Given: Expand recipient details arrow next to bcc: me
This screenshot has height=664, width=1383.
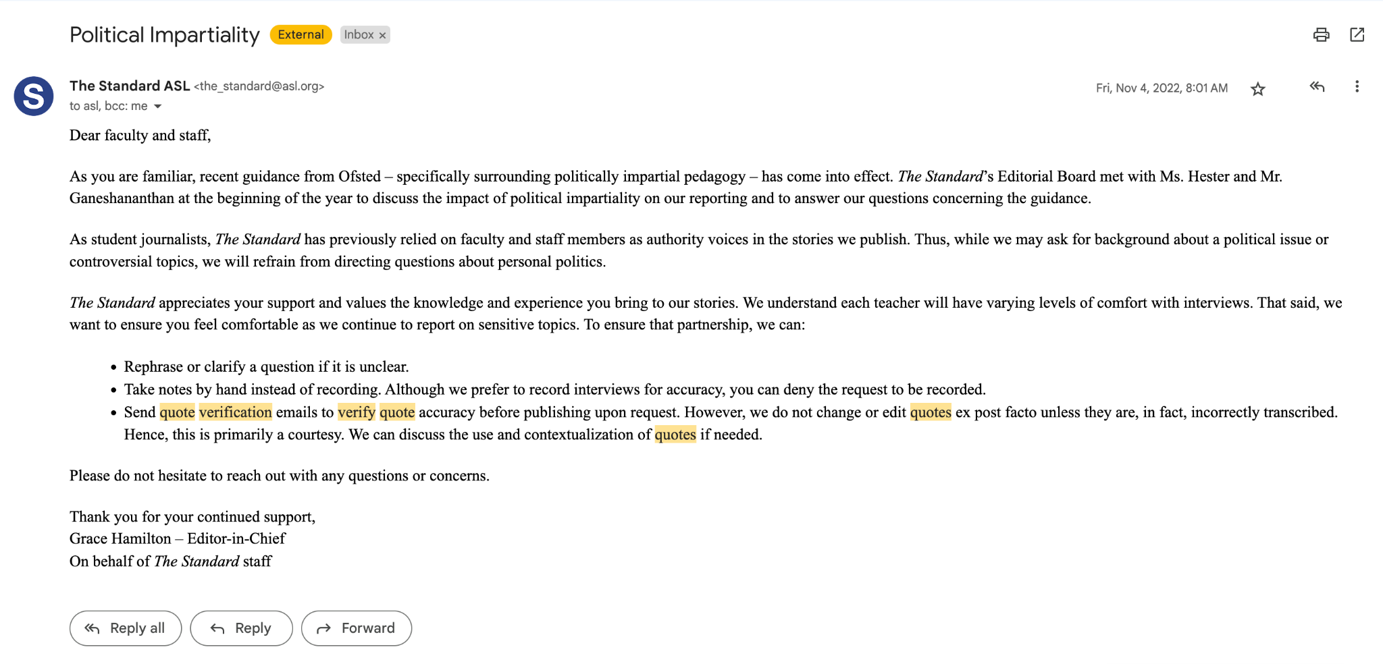Looking at the screenshot, I should coord(158,107).
